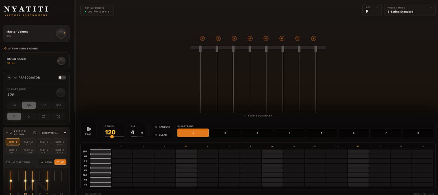Screen dimensions: 438x195
Task: Select arpeggiator loop repeat mode icon
Action: point(44,116)
